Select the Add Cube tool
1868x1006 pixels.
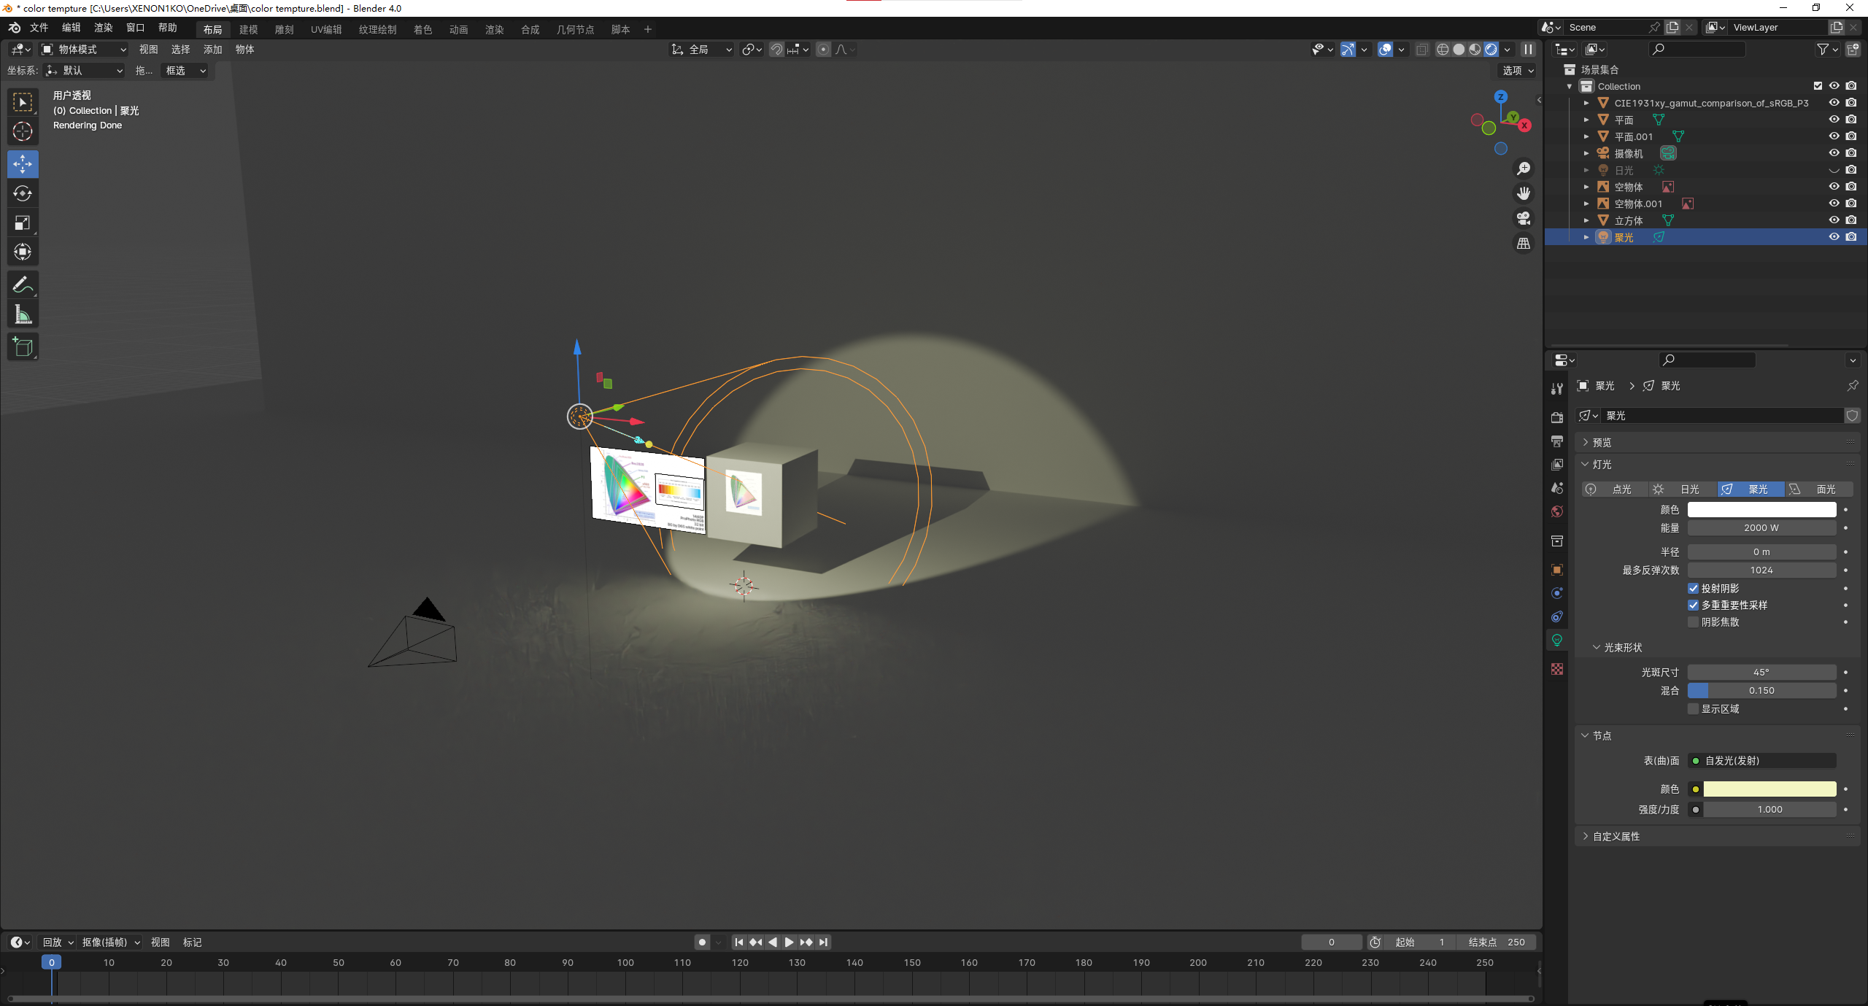pos(23,347)
